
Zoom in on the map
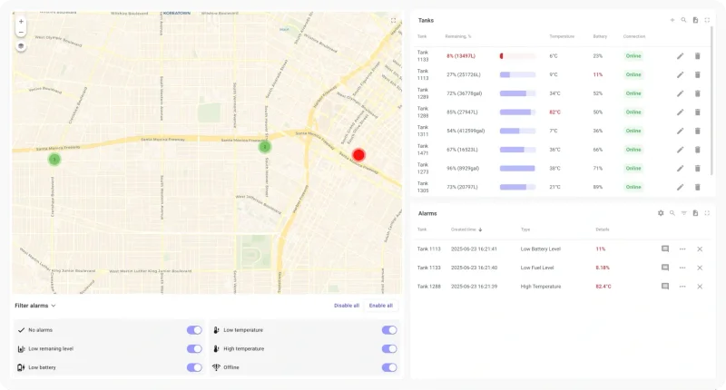coord(21,22)
